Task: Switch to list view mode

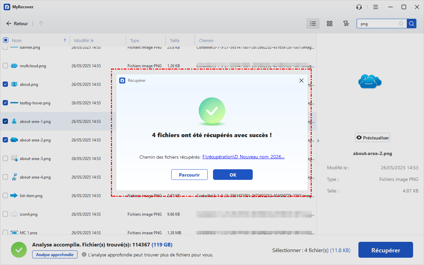Action: pos(313,24)
